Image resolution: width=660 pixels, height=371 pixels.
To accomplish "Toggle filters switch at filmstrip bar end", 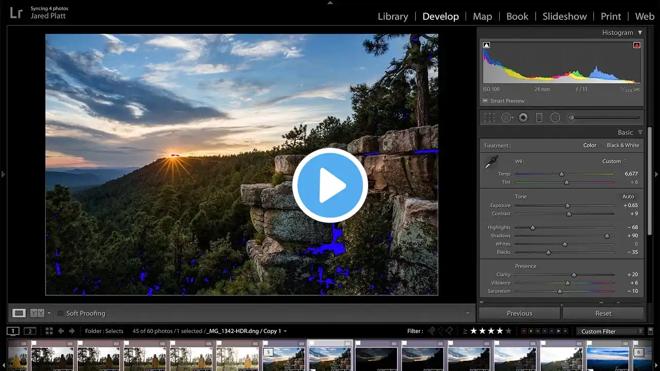I will pyautogui.click(x=650, y=331).
